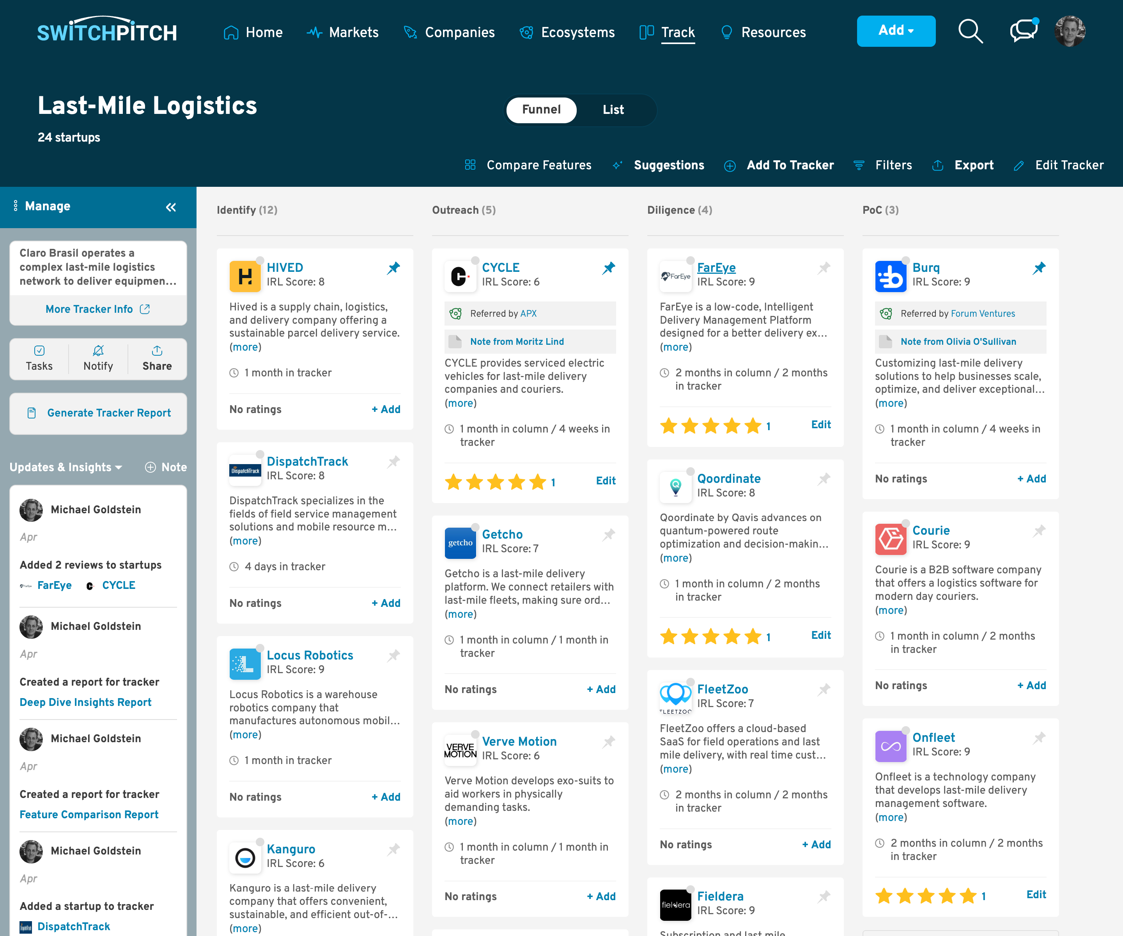Expand FarEye description with more
Viewport: 1123px width, 936px height.
click(x=676, y=347)
